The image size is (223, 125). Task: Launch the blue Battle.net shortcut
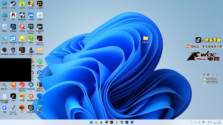40,73
